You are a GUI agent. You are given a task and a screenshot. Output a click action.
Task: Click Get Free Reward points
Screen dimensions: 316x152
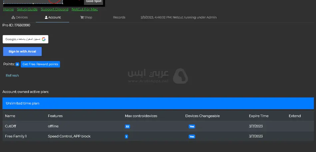pyautogui.click(x=40, y=64)
